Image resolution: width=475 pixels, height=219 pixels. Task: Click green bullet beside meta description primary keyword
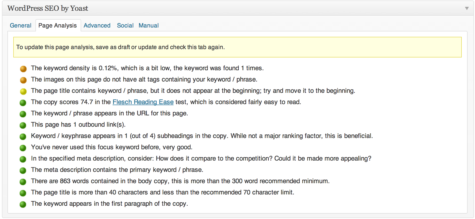tap(23, 170)
